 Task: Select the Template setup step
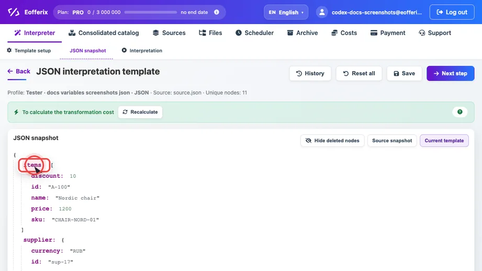[x=29, y=50]
